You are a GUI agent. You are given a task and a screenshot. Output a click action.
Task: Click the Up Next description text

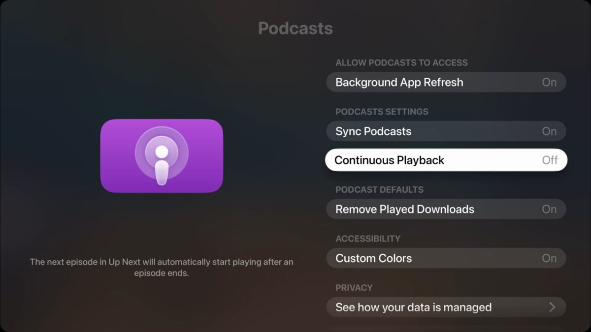(162, 267)
